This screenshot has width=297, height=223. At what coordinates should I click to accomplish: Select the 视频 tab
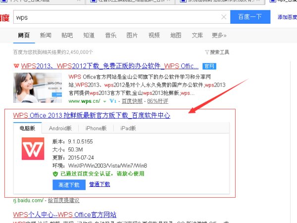pyautogui.click(x=154, y=36)
